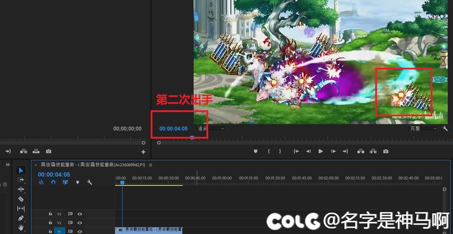Screen dimensions: 453x234
Task: Click the Source monitor zoom scroll handle
Action: tap(144, 143)
